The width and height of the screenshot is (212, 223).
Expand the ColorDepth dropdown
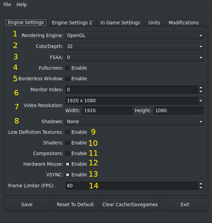[134, 46]
